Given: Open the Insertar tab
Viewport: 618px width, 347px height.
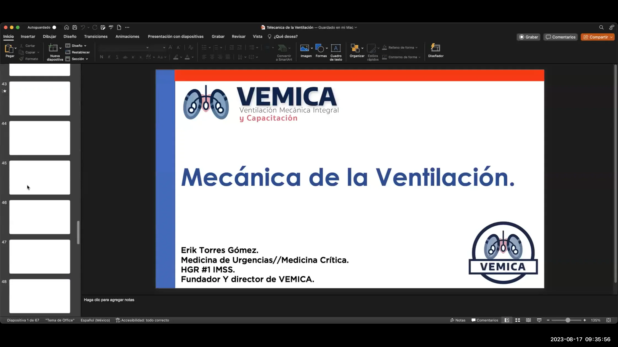Looking at the screenshot, I should (28, 36).
